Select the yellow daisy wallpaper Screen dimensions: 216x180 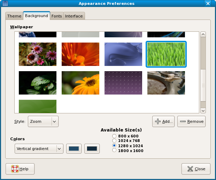(x=80, y=83)
